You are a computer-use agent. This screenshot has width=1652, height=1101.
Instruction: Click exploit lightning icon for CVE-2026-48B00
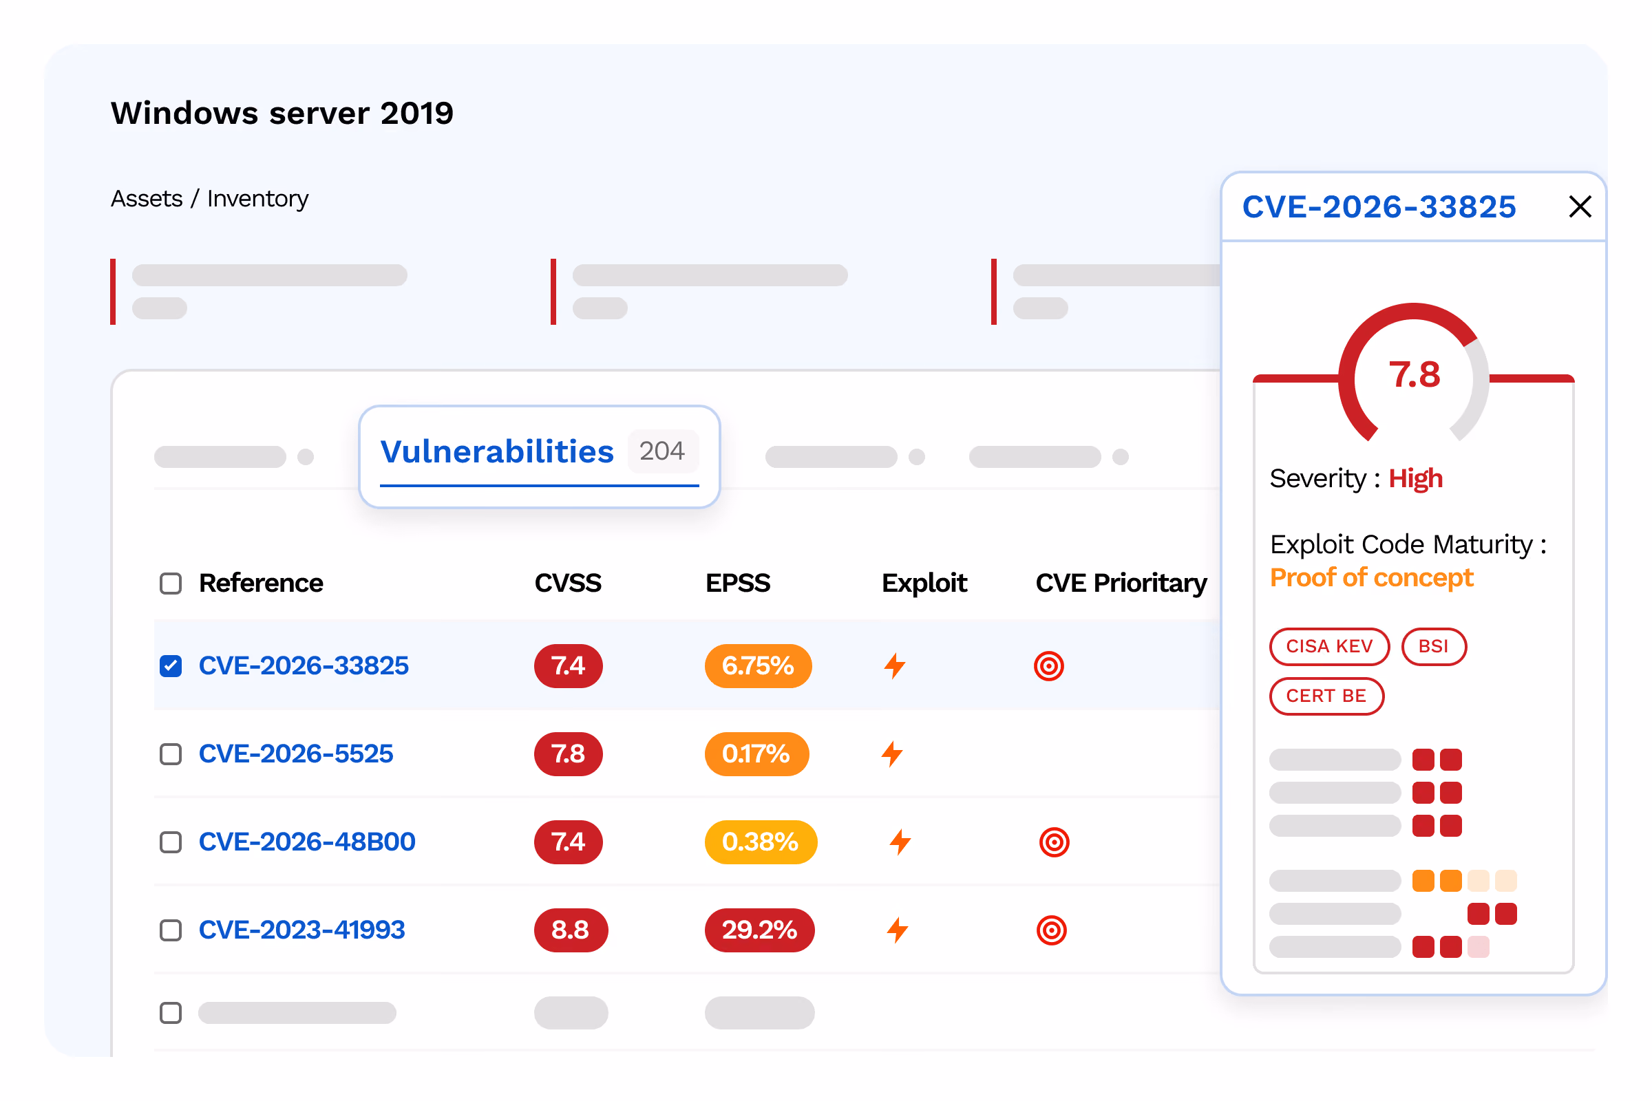[900, 842]
